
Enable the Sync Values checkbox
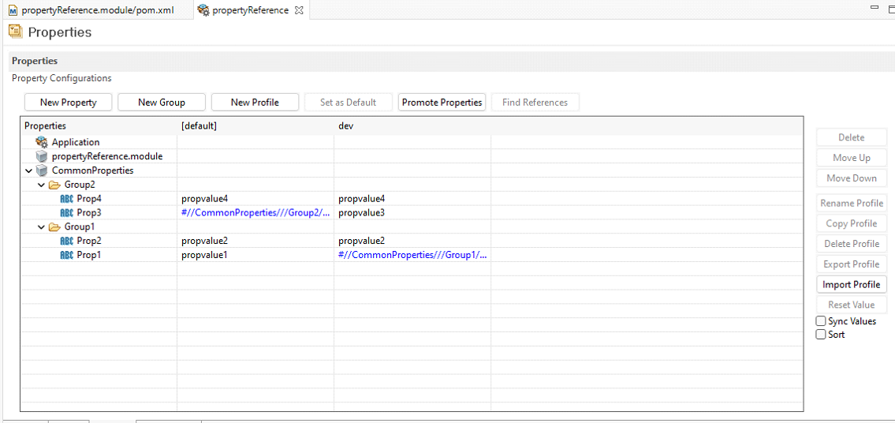coord(821,321)
